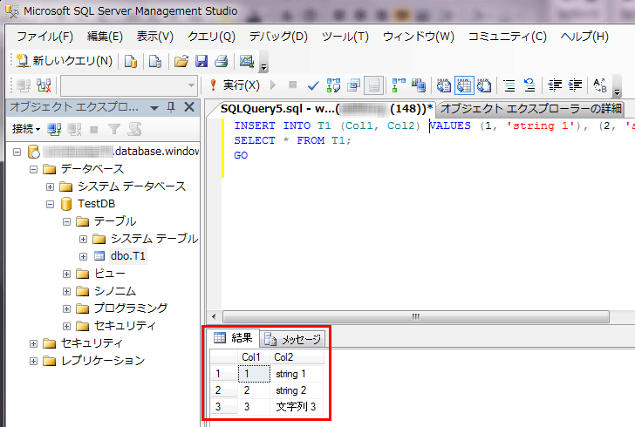Screen dimensions: 635x427
Task: Click the editor horizontal scrollbar thumb
Action: 415,316
